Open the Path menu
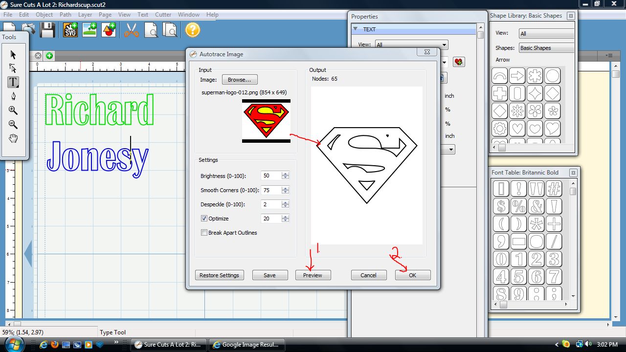The height and width of the screenshot is (352, 626). click(66, 15)
